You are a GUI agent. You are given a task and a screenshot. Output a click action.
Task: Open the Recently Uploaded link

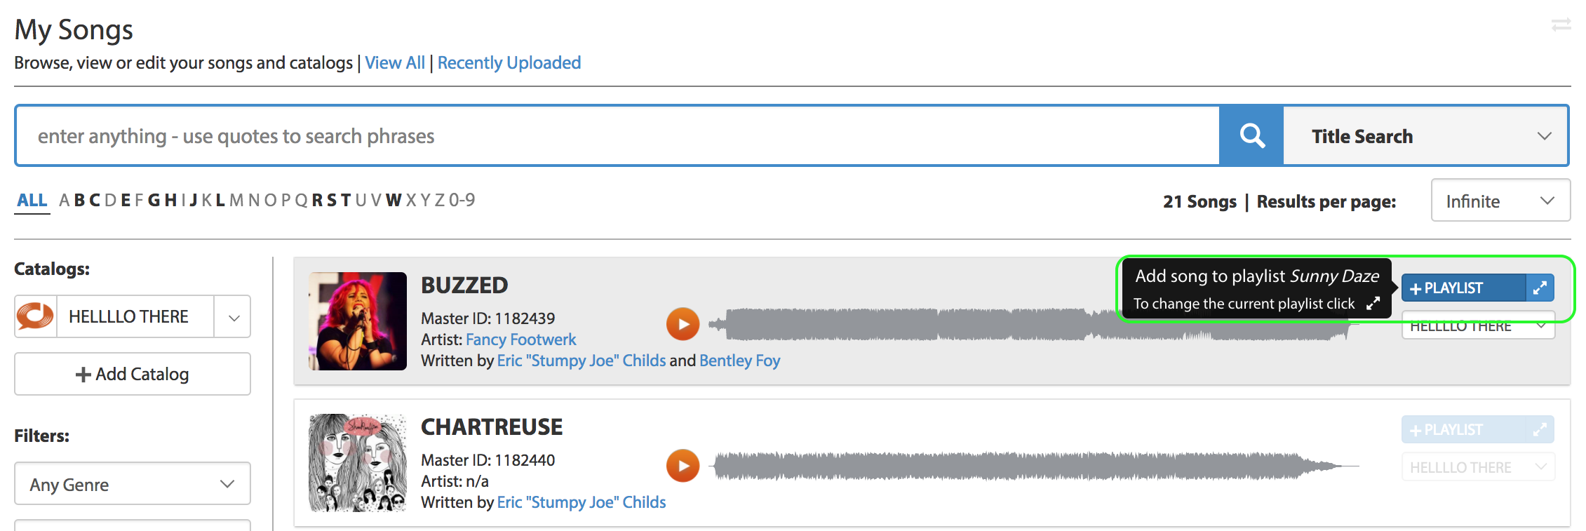509,63
